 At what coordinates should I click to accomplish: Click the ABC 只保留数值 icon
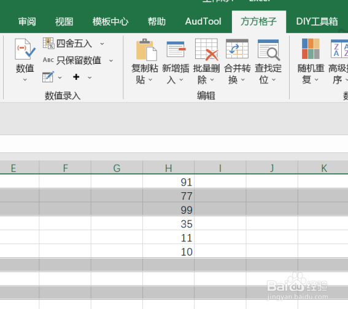coord(48,60)
